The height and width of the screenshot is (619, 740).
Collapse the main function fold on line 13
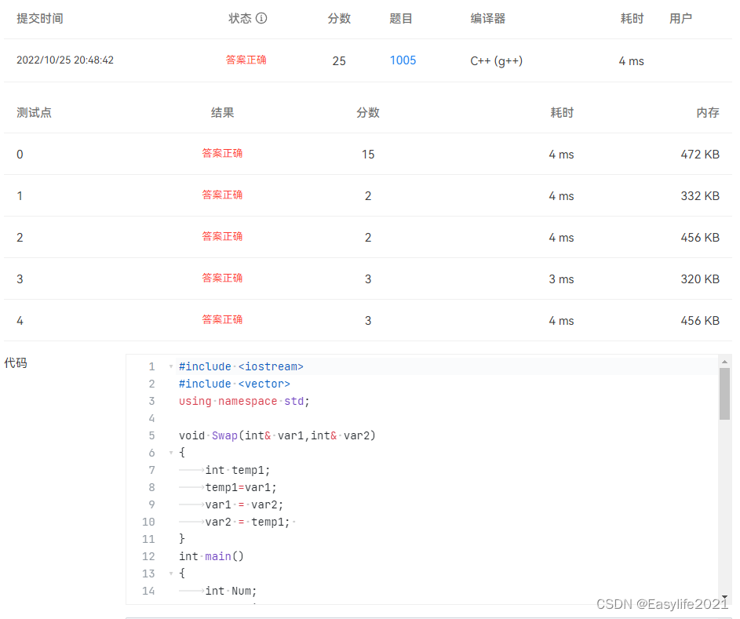[x=170, y=573]
